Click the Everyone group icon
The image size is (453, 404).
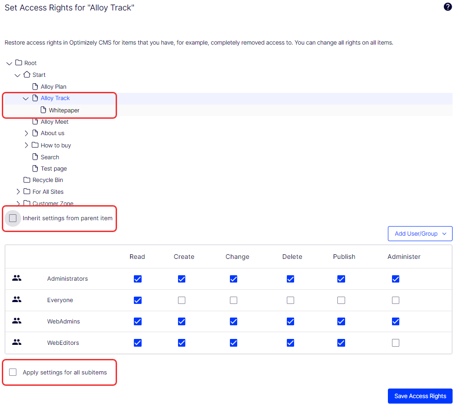pos(16,300)
